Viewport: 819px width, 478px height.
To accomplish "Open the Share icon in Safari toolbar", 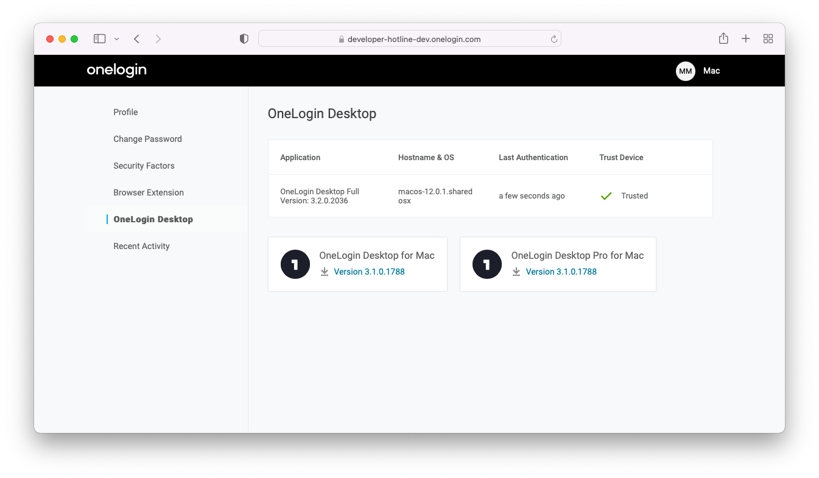I will (x=723, y=39).
